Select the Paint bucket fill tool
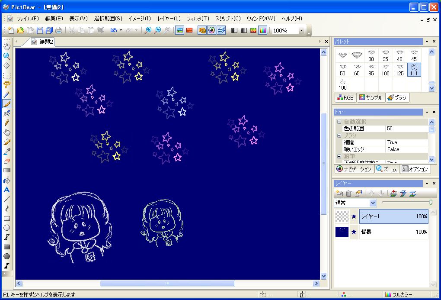441x300 pixels. tap(7, 180)
